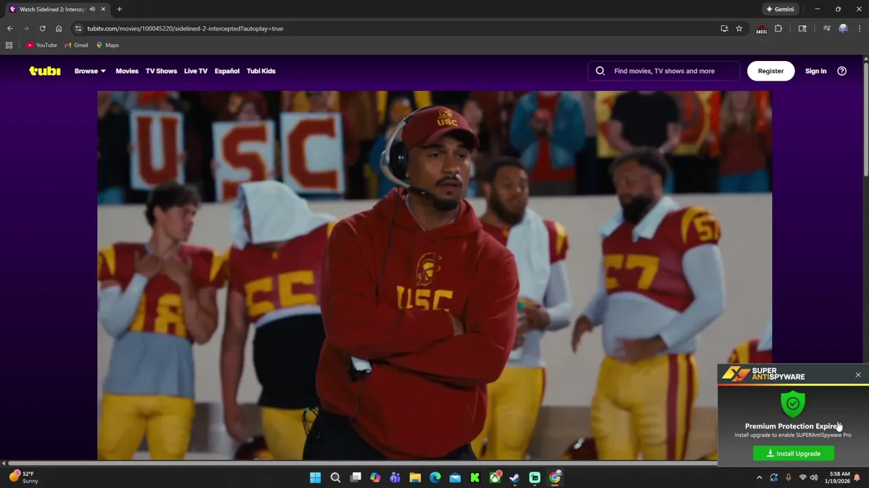This screenshot has height=488, width=869.
Task: Open the notification bell in system tray
Action: tap(857, 478)
